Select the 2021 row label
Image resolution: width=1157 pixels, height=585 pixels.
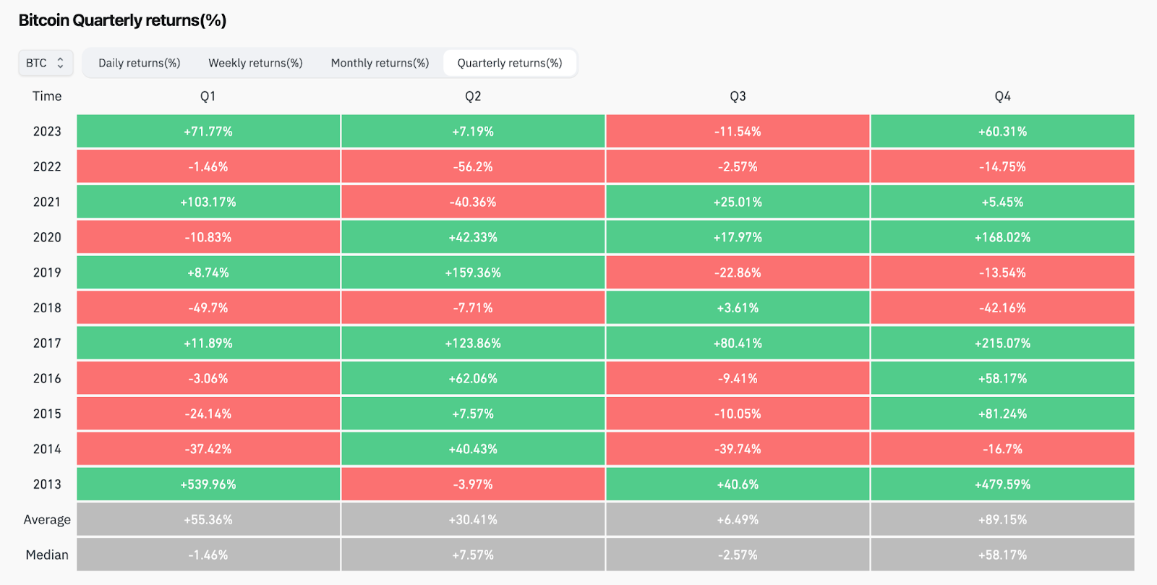[47, 202]
